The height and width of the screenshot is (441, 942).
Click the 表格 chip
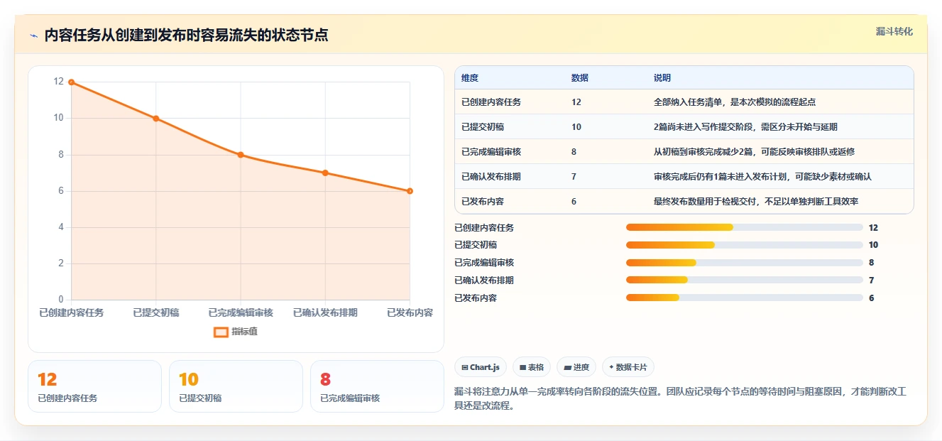pos(532,367)
